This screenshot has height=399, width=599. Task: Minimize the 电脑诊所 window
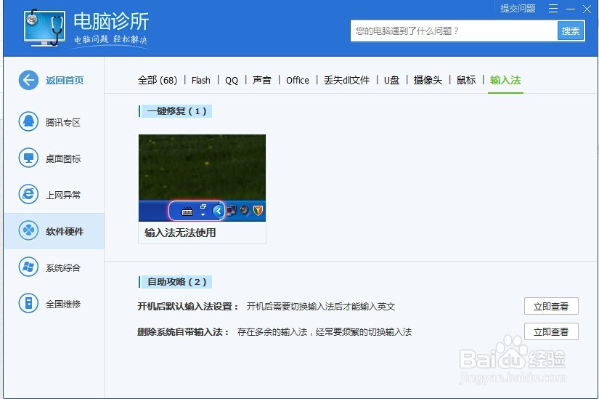571,9
